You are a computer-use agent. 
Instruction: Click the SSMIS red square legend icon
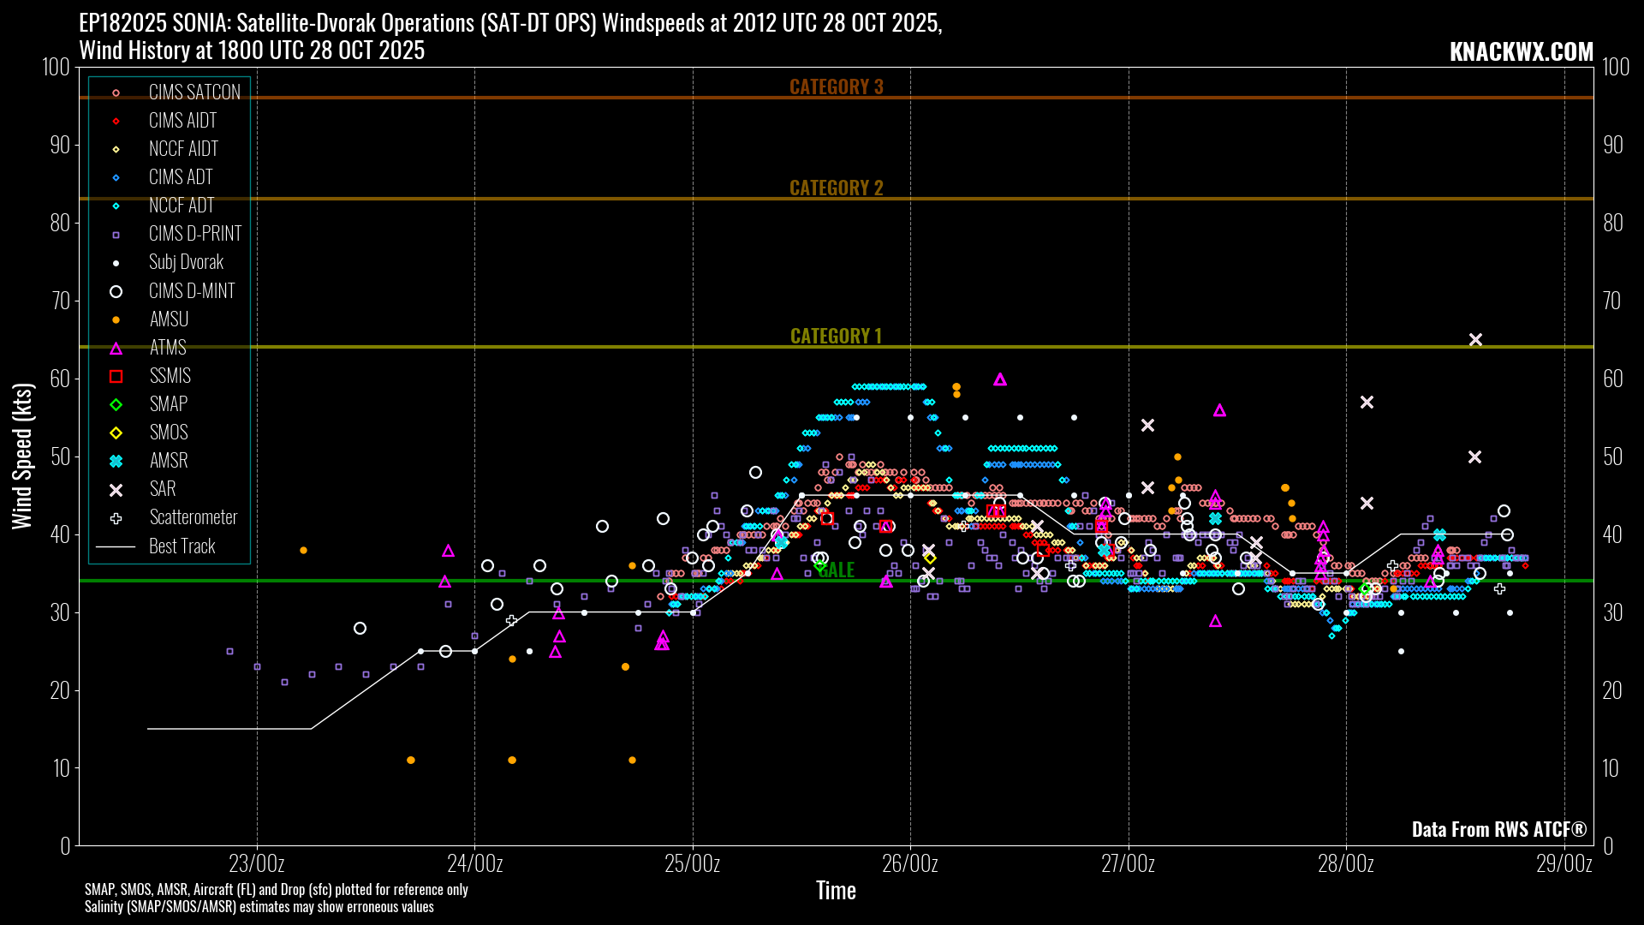pos(116,377)
